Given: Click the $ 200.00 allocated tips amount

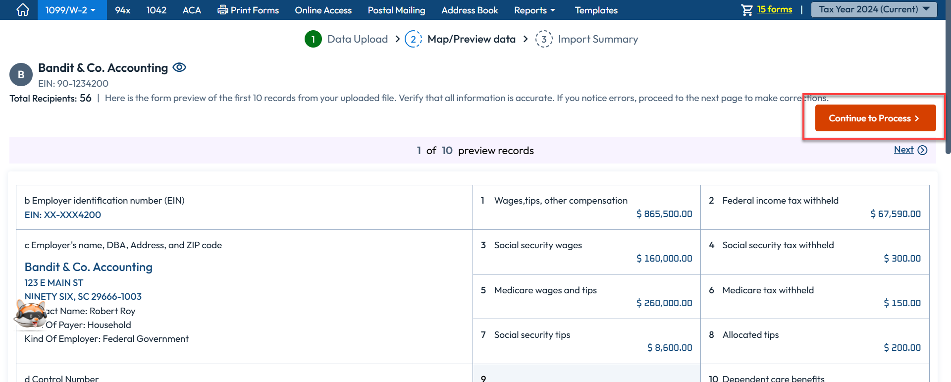Looking at the screenshot, I should coord(902,347).
